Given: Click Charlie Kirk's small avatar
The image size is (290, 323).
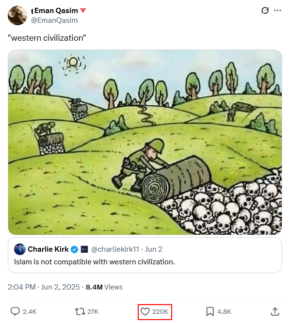Looking at the screenshot, I should click(20, 249).
